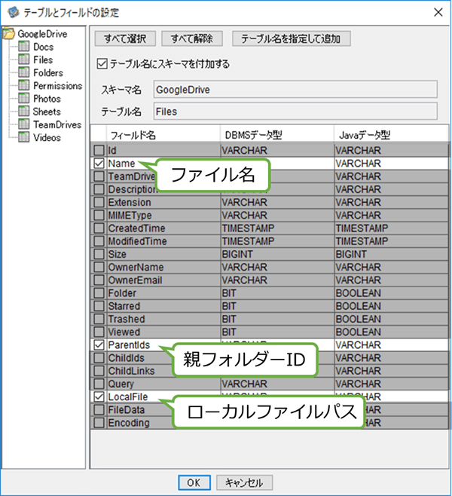Check the TeamDrive field checkbox
This screenshot has width=452, height=496.
click(x=99, y=176)
